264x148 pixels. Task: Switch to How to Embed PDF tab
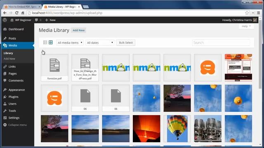pos(22,7)
